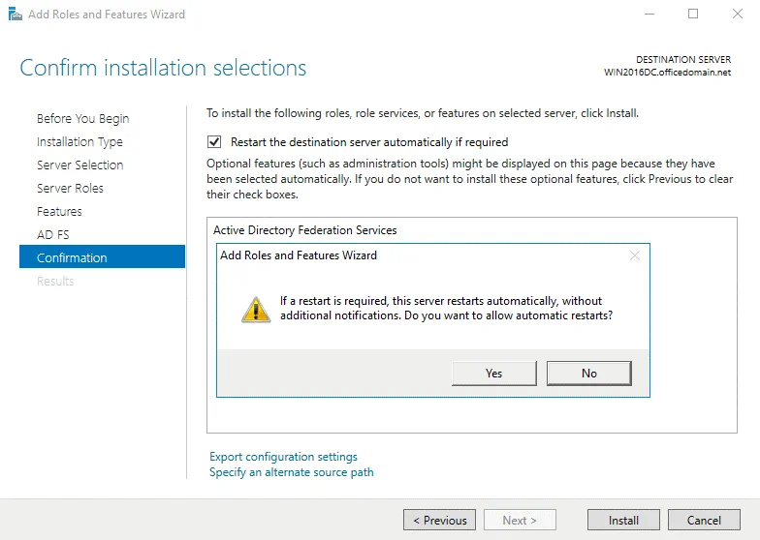
Task: Minimize the Add Roles wizard window
Action: (x=649, y=15)
